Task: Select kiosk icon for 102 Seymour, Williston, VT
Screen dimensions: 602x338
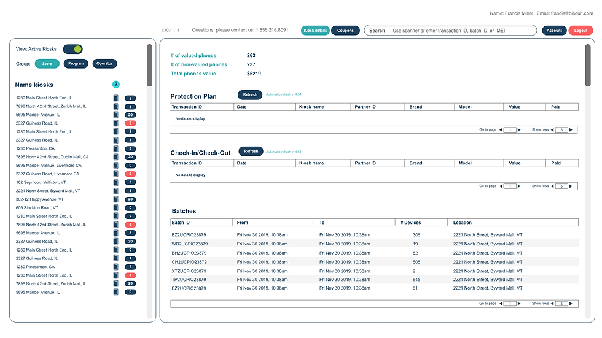Action: coord(116,182)
